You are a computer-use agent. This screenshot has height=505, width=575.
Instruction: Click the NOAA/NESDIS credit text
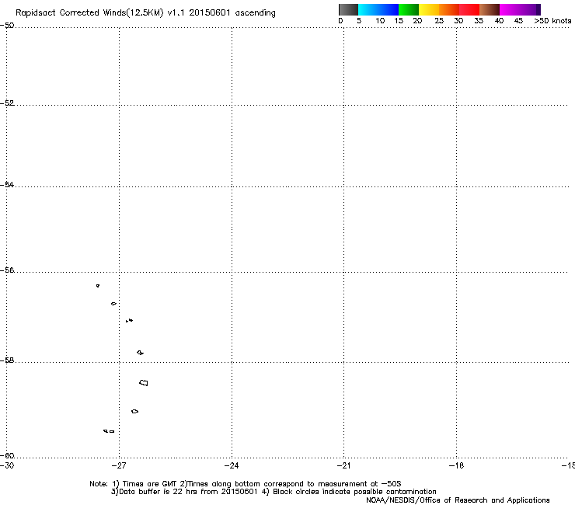(x=458, y=500)
